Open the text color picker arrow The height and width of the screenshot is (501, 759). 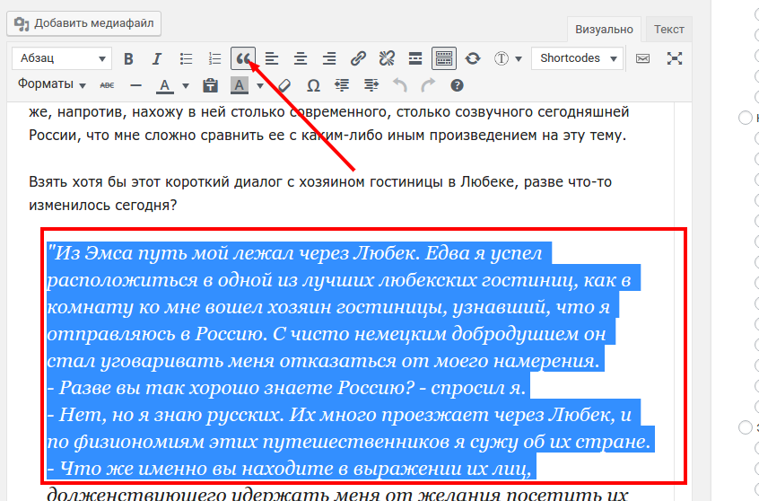[x=186, y=86]
